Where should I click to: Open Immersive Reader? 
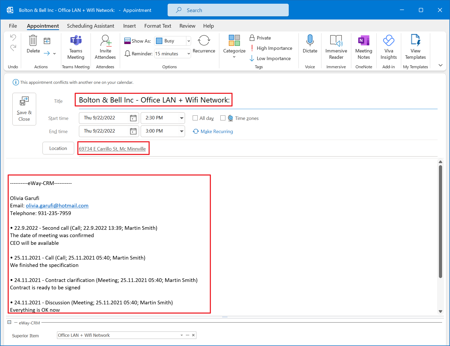tap(336, 47)
